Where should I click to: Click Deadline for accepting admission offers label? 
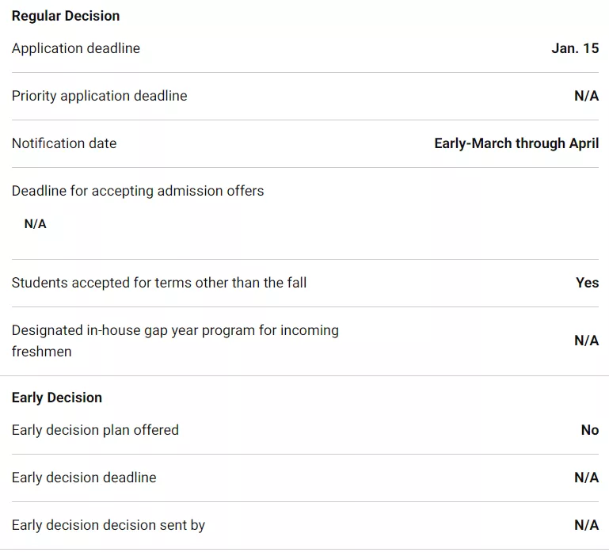click(138, 191)
